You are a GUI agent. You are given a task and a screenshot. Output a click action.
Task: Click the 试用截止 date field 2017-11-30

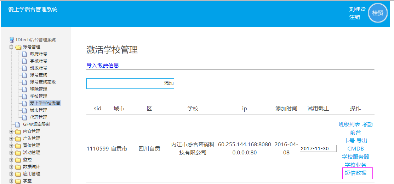pos(318,149)
